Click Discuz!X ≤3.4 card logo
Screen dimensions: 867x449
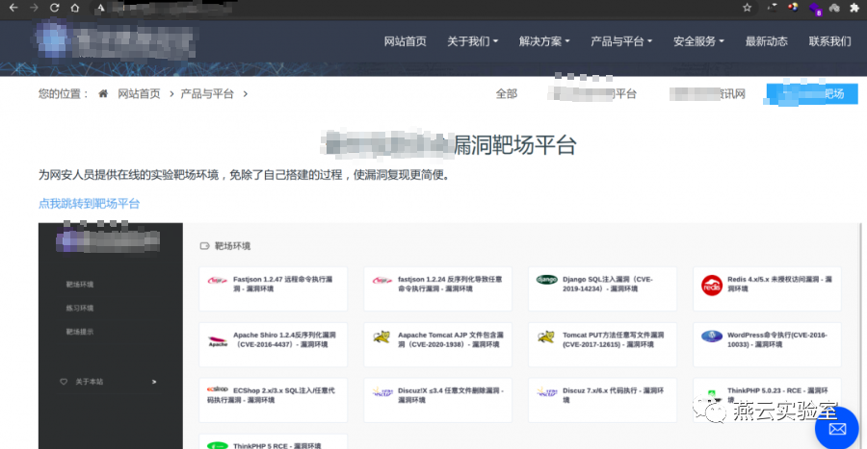pos(382,392)
